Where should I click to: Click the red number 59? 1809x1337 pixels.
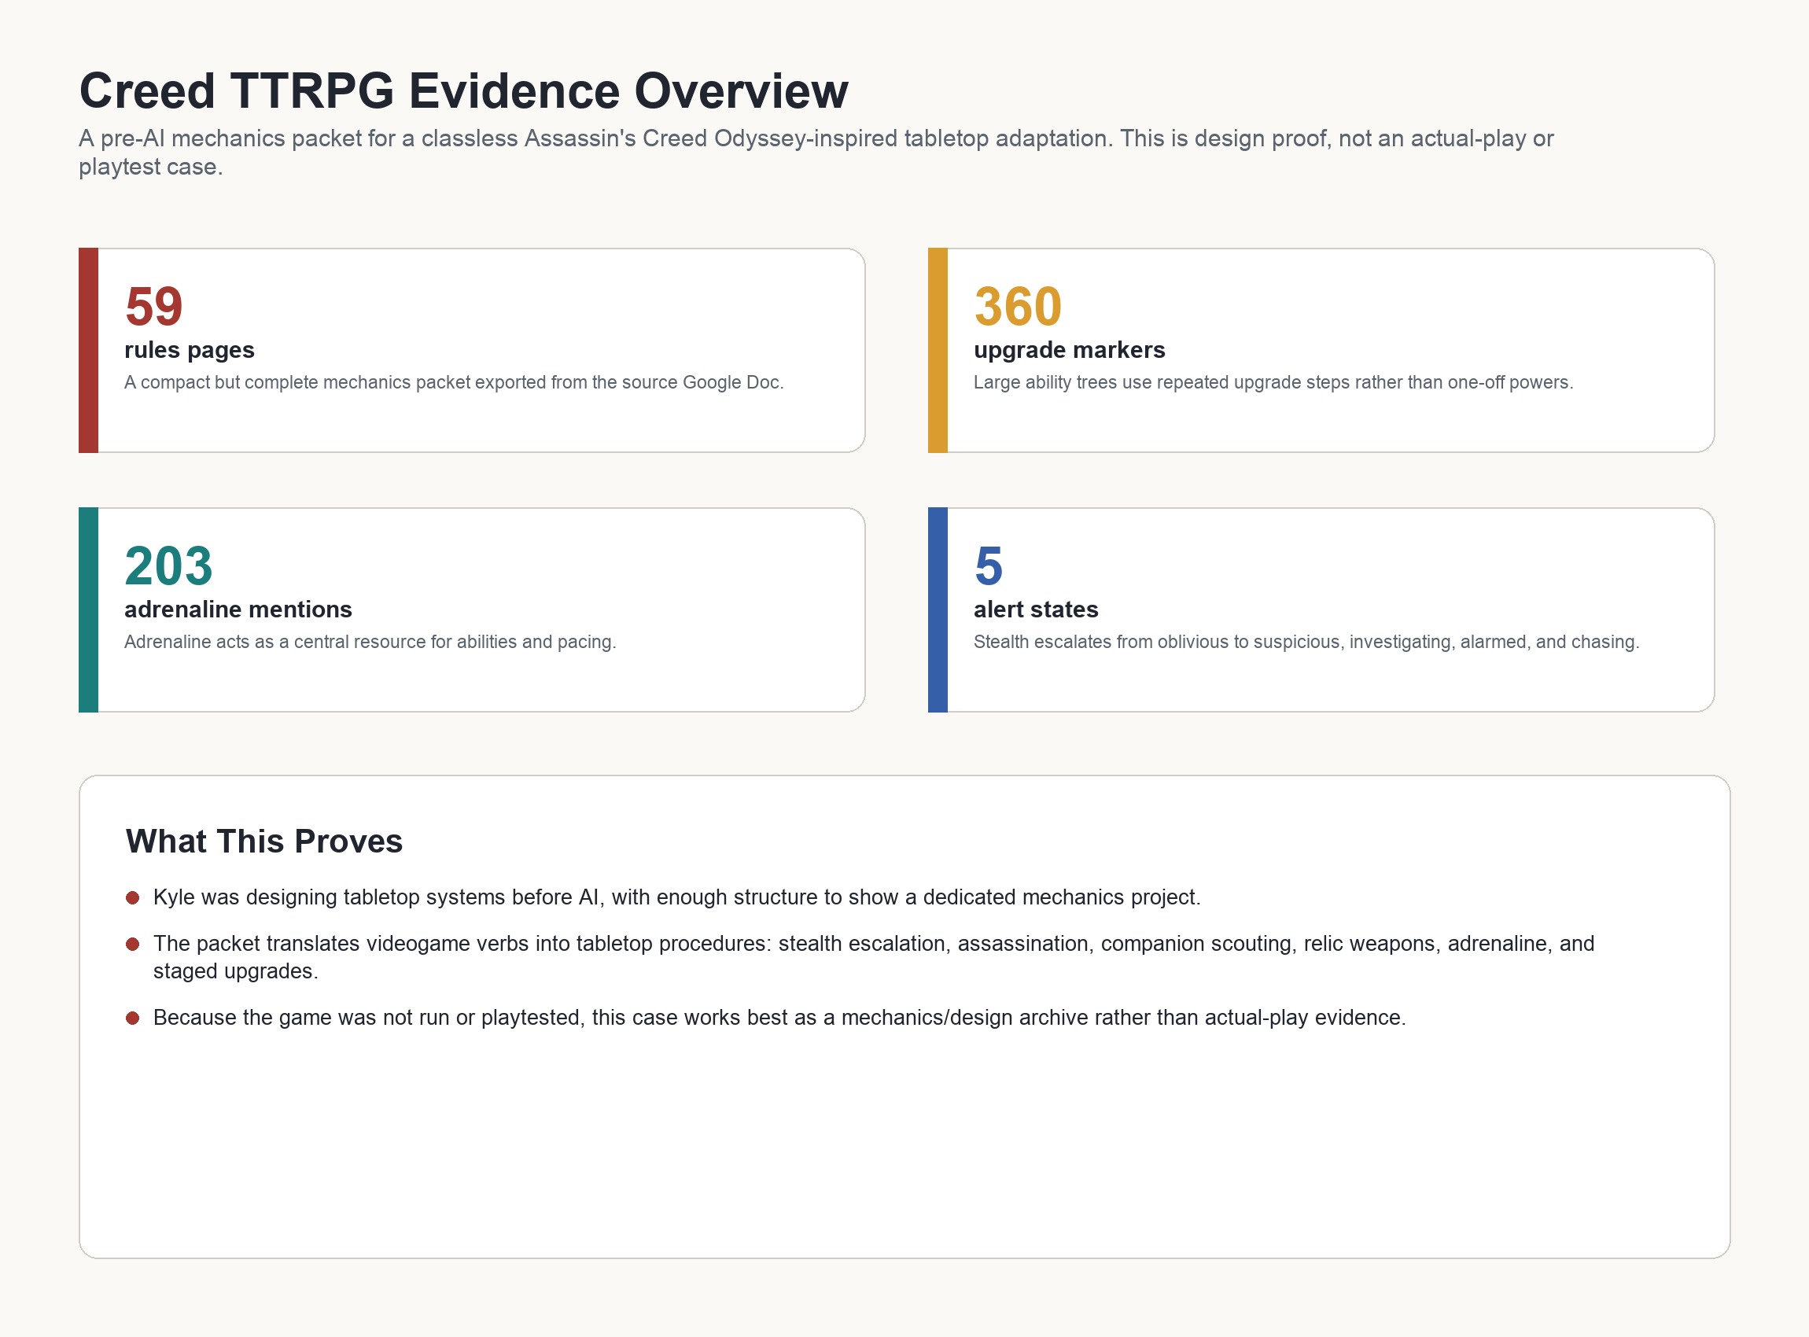click(154, 306)
